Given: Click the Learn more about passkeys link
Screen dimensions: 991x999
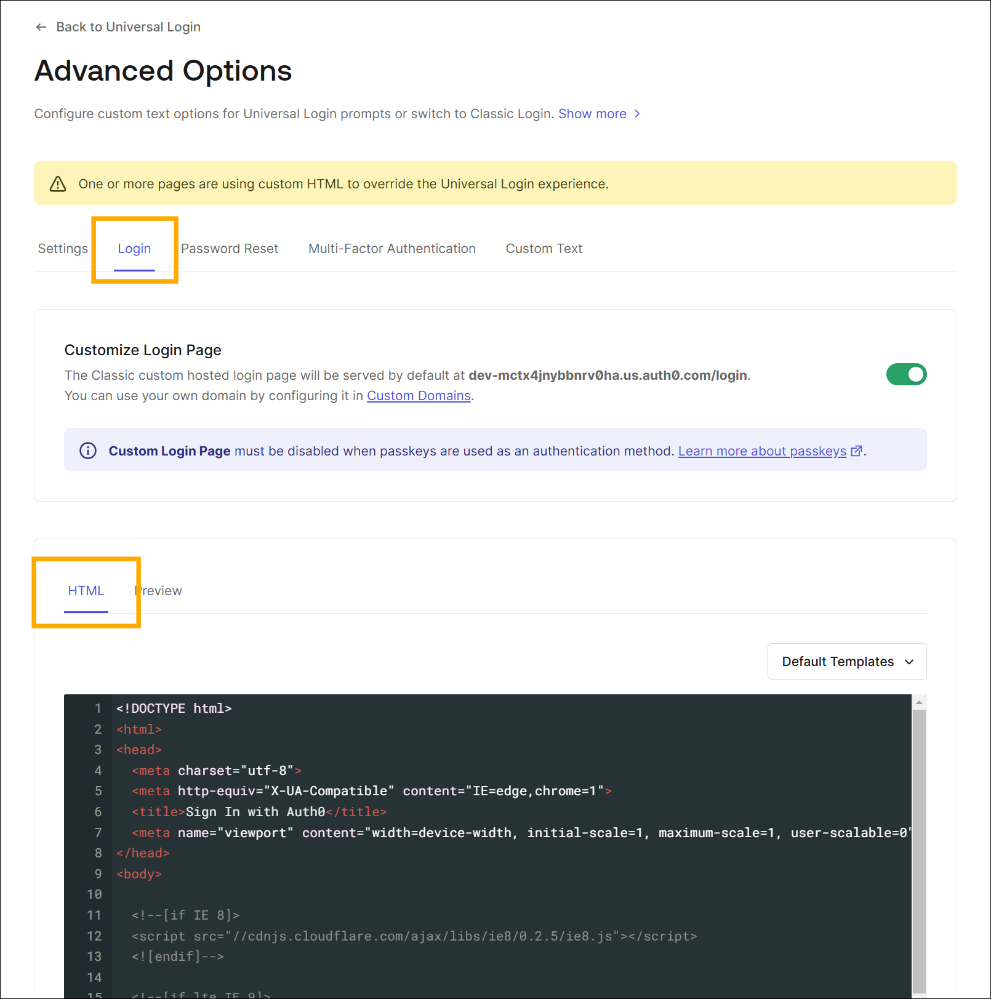Looking at the screenshot, I should click(x=761, y=451).
